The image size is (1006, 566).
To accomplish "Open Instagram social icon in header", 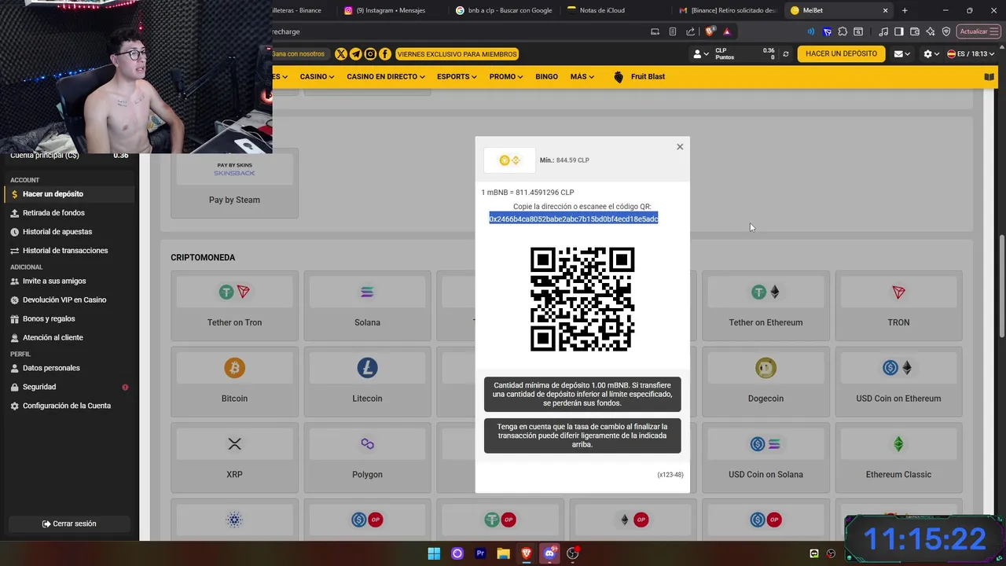I will (x=370, y=54).
